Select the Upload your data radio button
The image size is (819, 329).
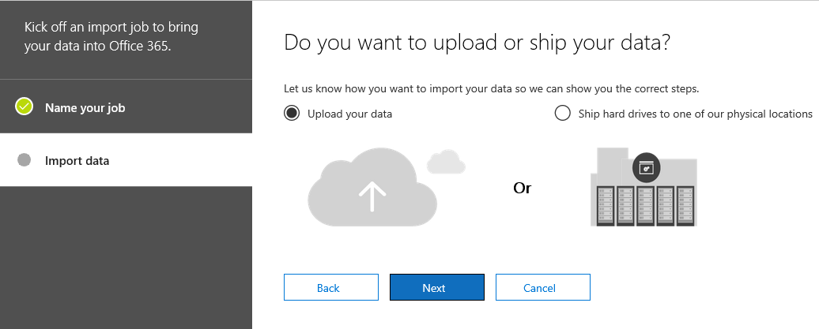click(292, 113)
